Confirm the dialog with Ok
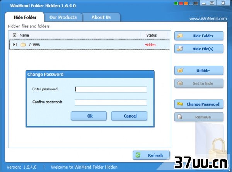 click(89, 116)
